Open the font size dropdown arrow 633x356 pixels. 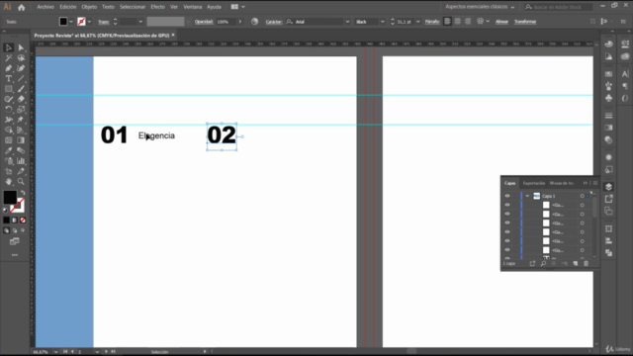417,22
